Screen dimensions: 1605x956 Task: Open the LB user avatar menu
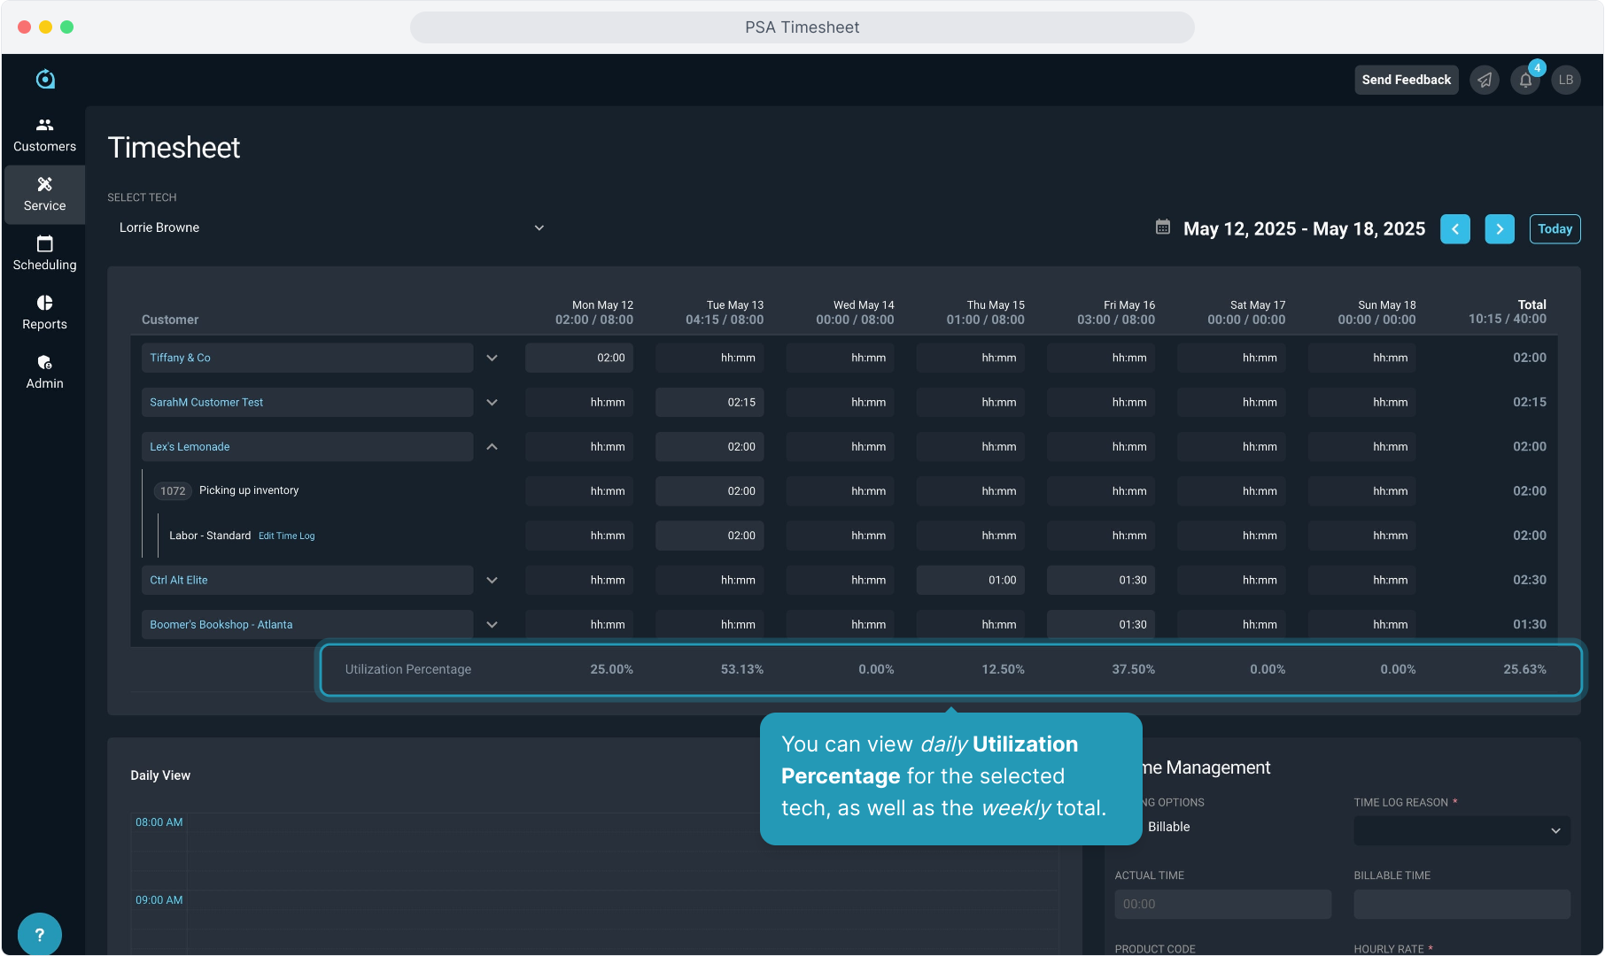coord(1566,80)
